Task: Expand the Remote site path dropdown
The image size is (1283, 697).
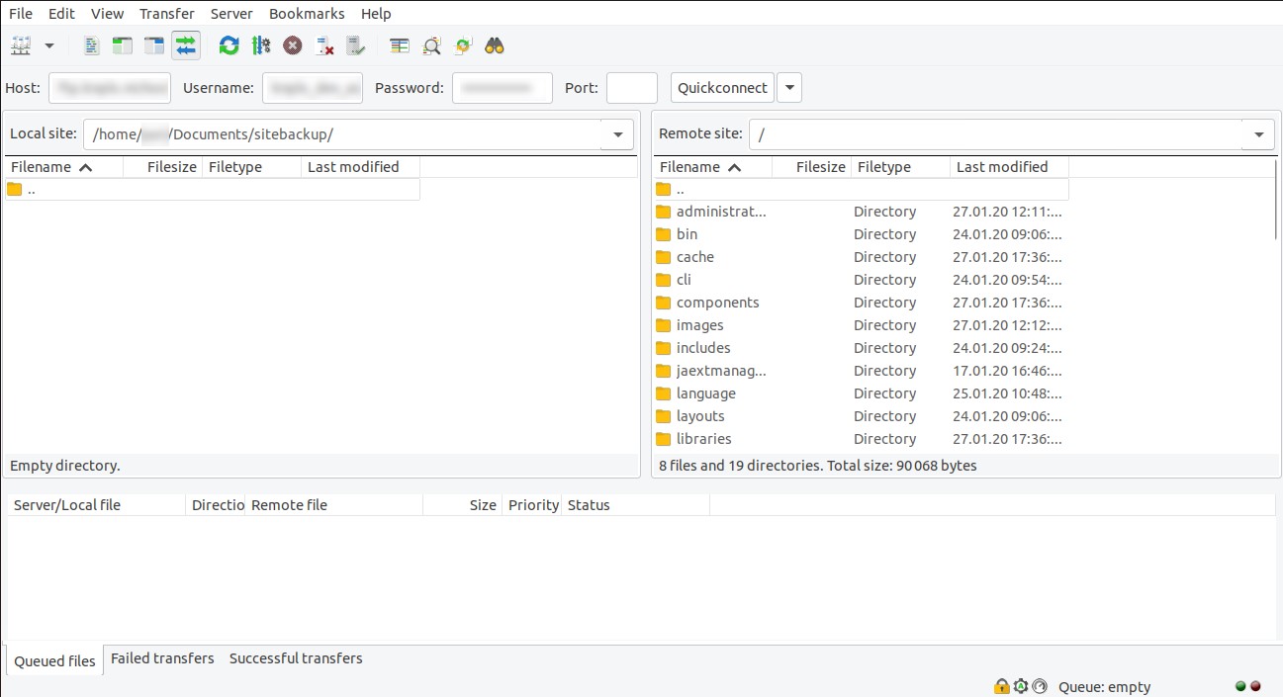Action: click(x=1258, y=134)
